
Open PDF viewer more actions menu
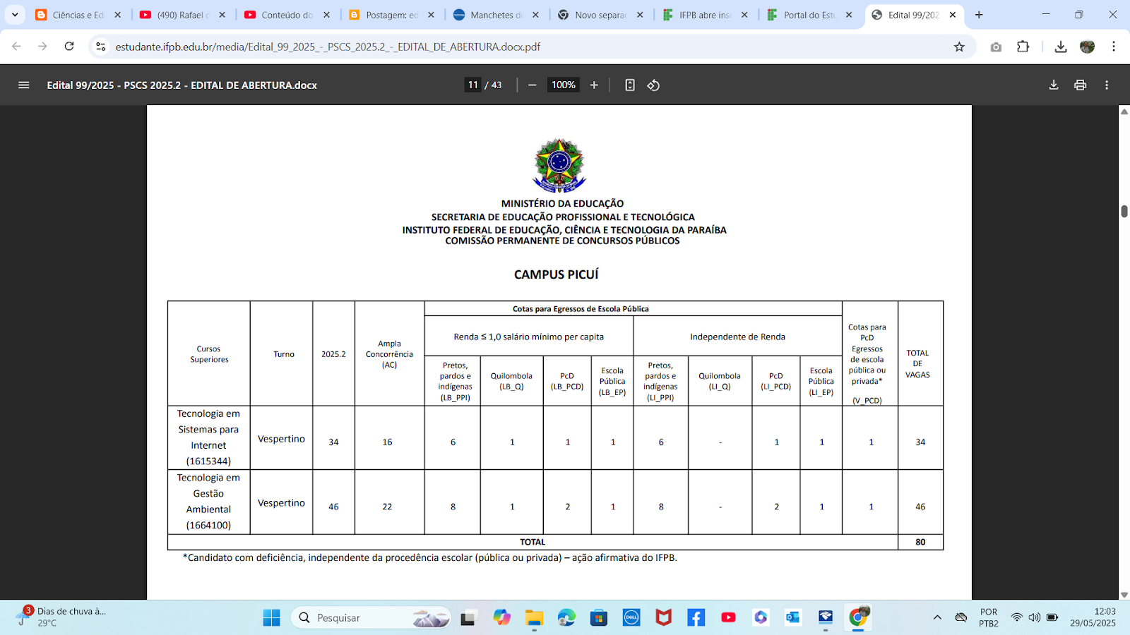1107,85
